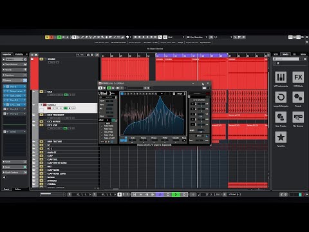
Task: Click the Smooth slider under the graph
Action: [176, 140]
